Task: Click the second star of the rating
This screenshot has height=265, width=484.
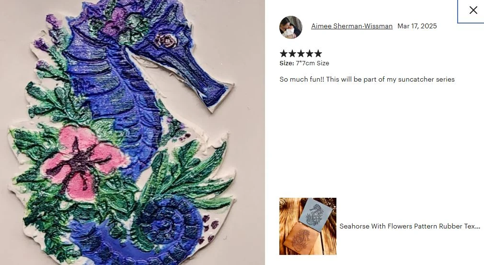Action: pos(292,53)
